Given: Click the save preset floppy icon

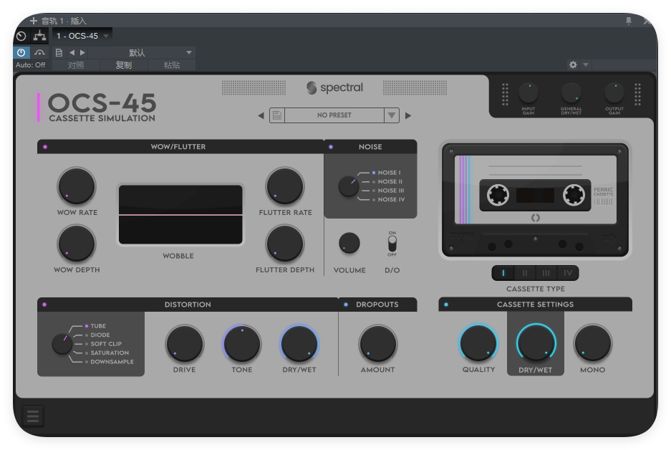Looking at the screenshot, I should pyautogui.click(x=277, y=115).
